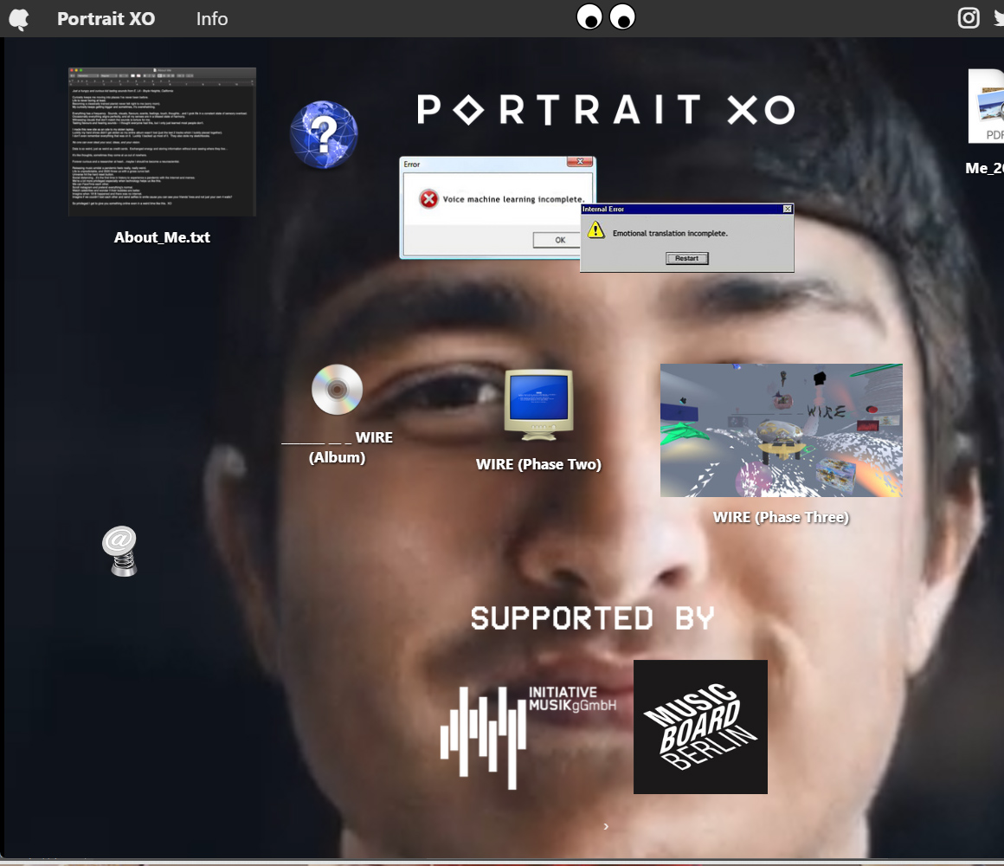Click the googly eyes in the top bar
Image resolution: width=1004 pixels, height=866 pixels.
click(604, 16)
